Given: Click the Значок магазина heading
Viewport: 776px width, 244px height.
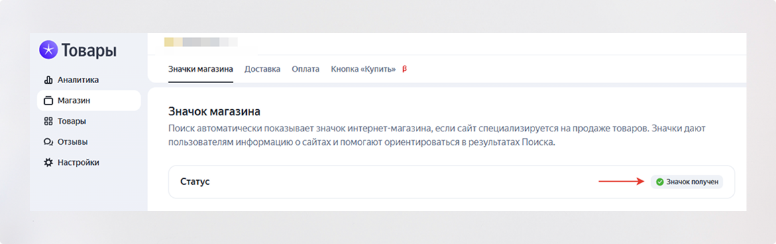Looking at the screenshot, I should point(215,111).
